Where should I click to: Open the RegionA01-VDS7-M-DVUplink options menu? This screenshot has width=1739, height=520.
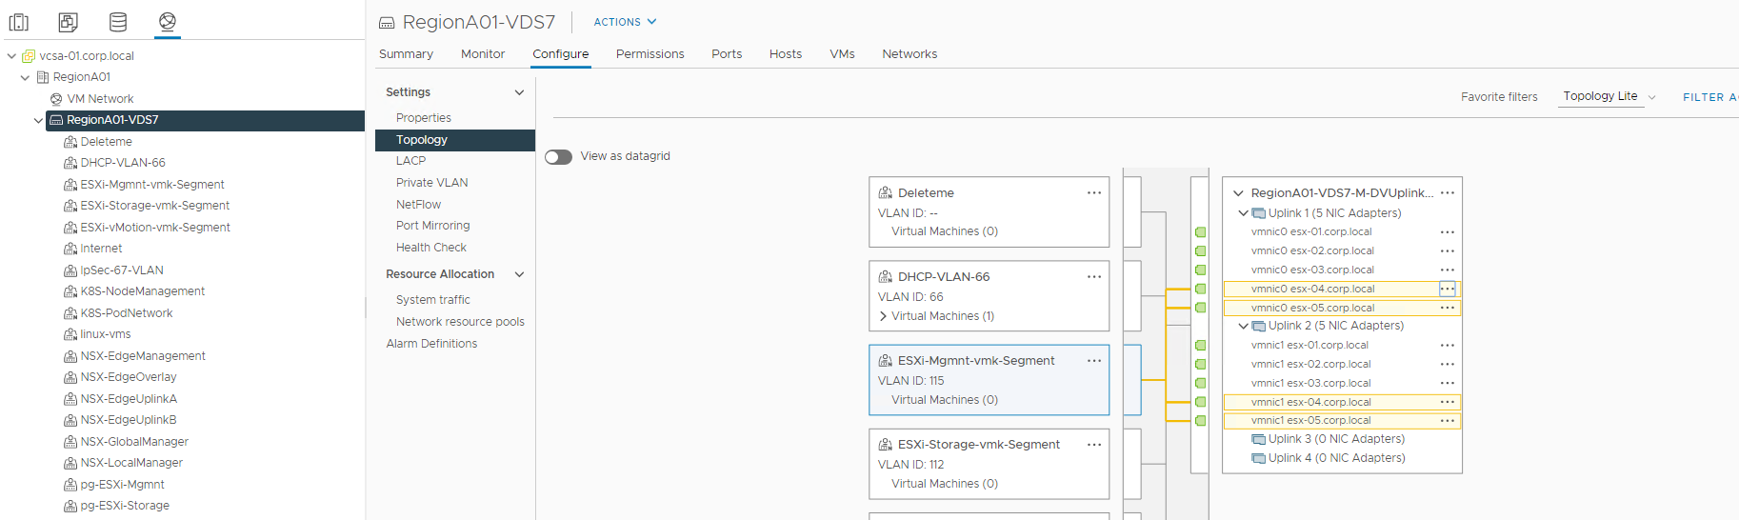pos(1448,192)
